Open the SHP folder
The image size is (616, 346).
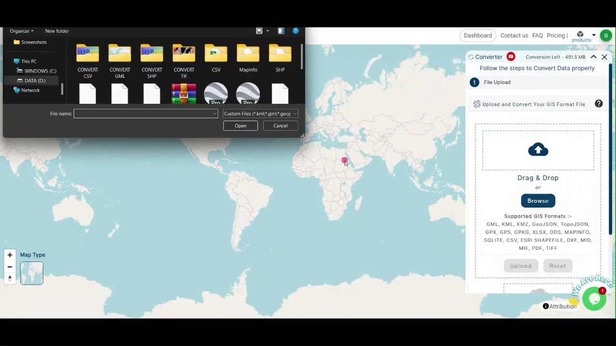point(280,58)
